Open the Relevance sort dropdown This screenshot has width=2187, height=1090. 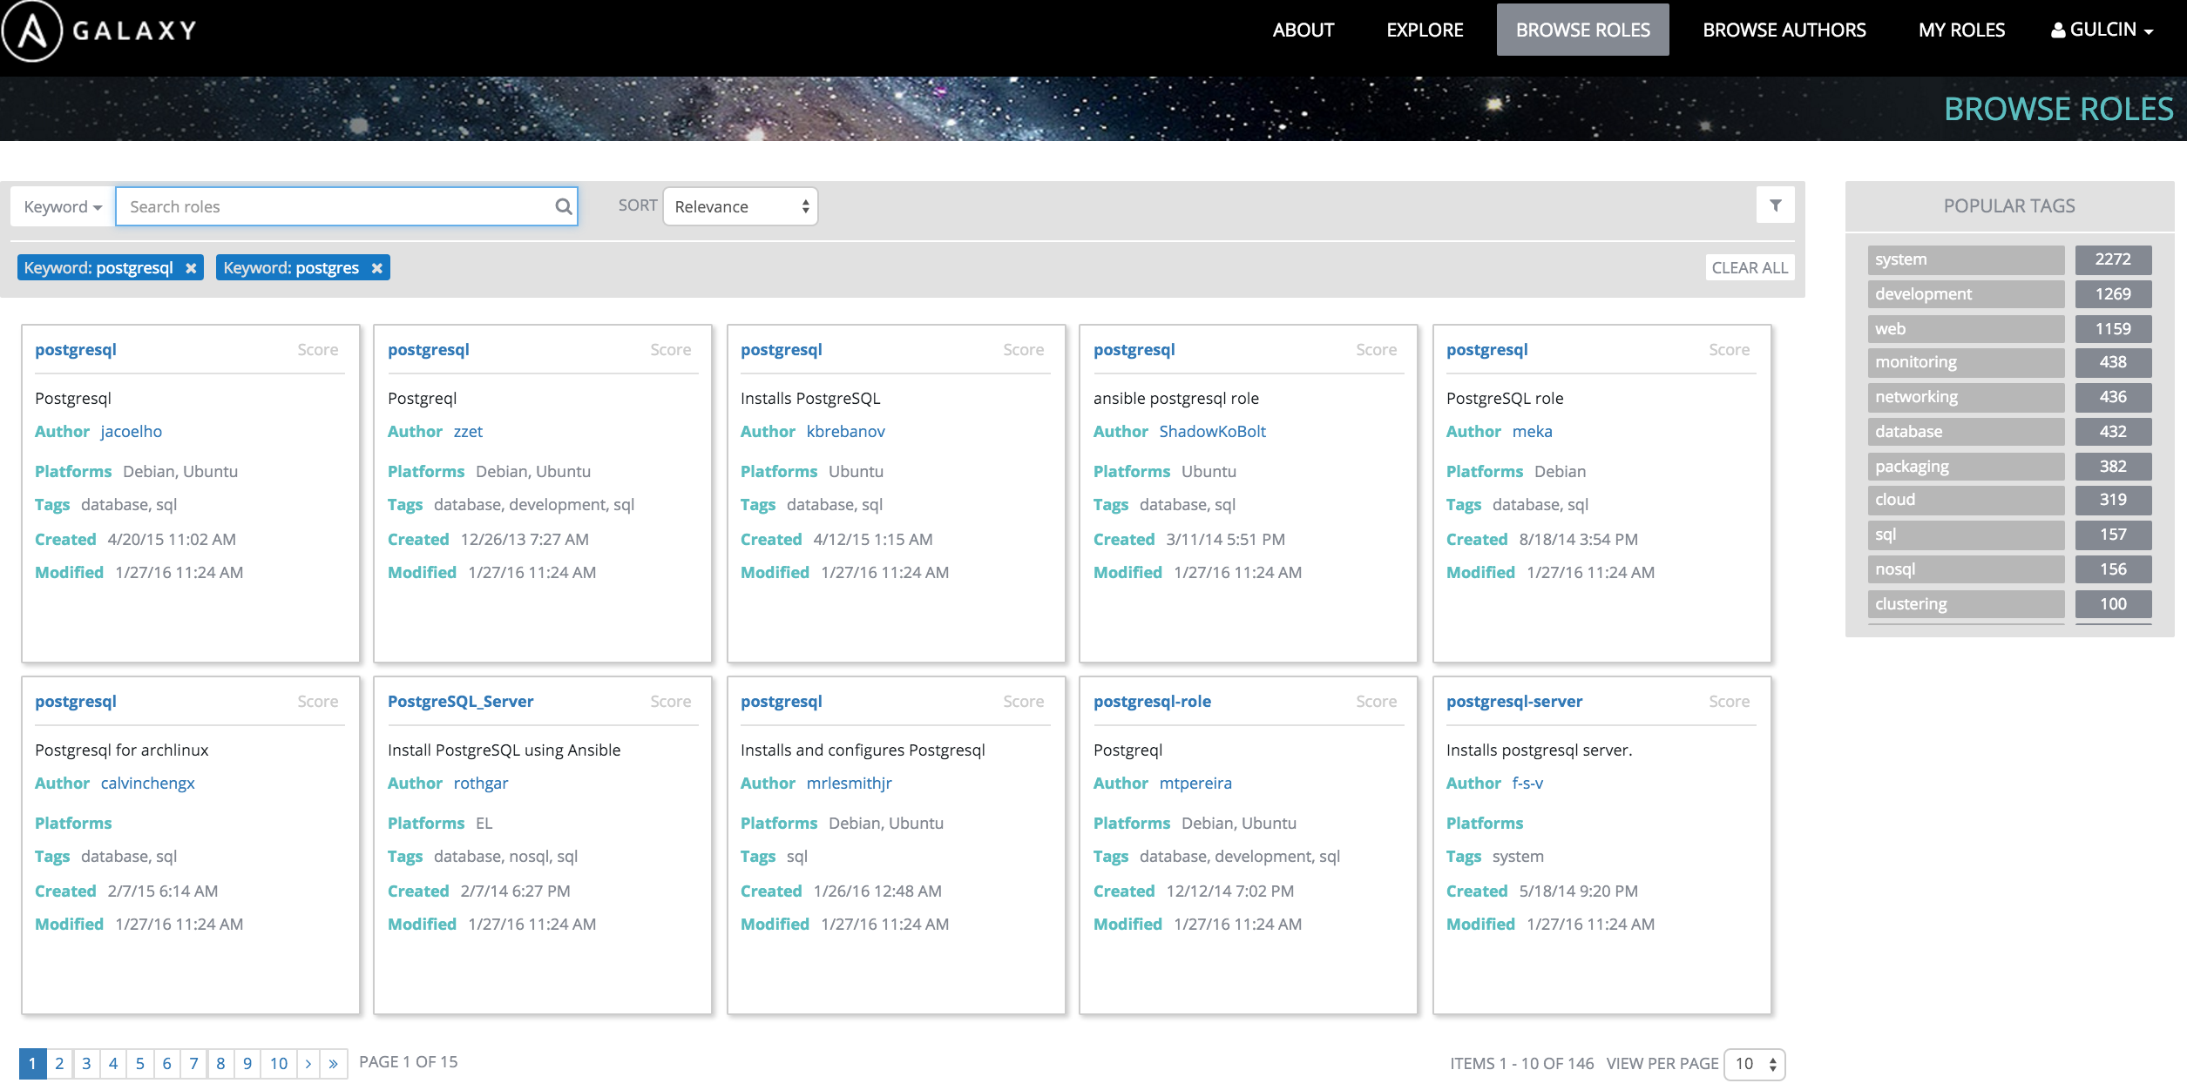[740, 206]
